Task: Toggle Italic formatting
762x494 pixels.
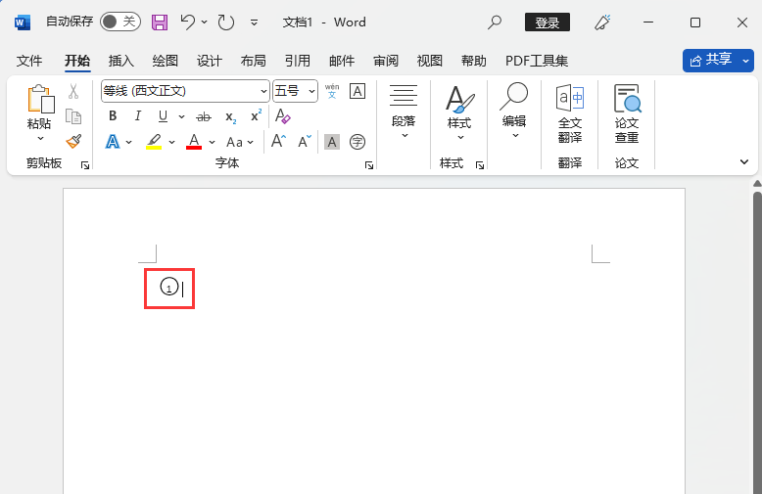Action: (x=138, y=116)
